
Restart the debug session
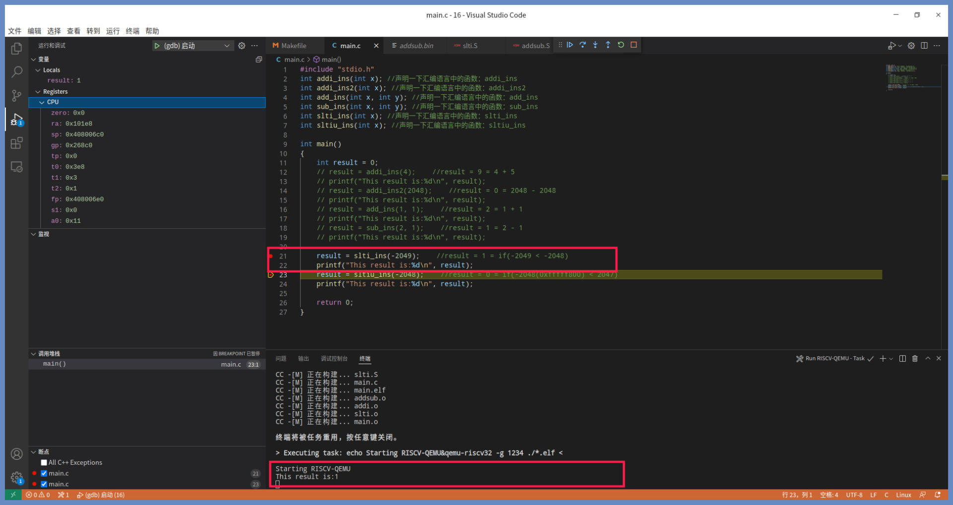point(621,45)
